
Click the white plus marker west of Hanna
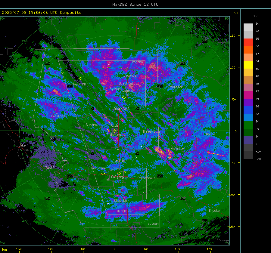tap(170, 121)
